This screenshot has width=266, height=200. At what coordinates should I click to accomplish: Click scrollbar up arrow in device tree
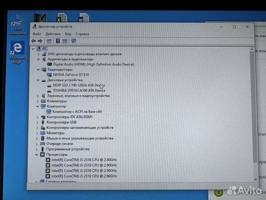pos(252,49)
